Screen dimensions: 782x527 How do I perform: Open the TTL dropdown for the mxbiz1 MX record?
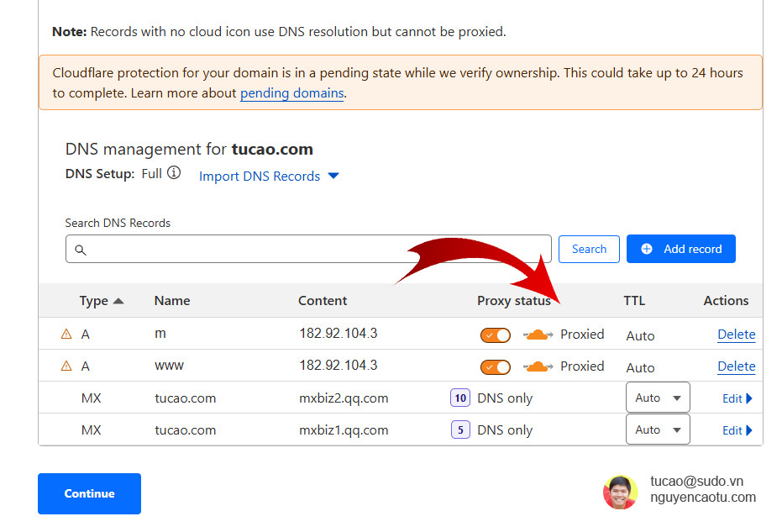[658, 429]
